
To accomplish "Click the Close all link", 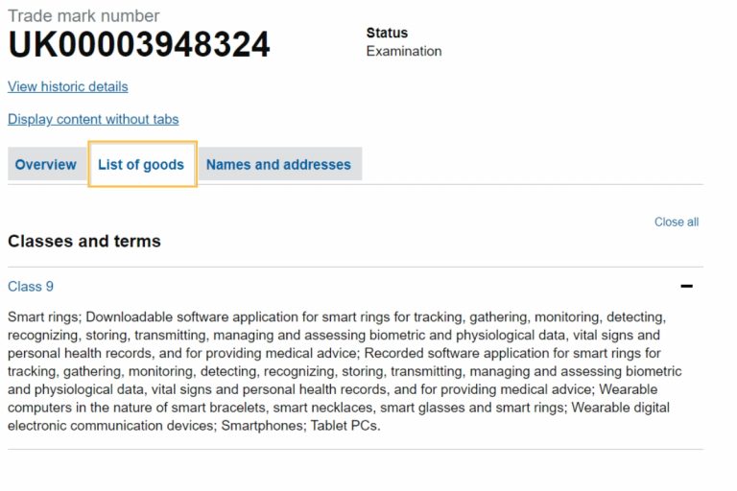I will click(x=676, y=222).
